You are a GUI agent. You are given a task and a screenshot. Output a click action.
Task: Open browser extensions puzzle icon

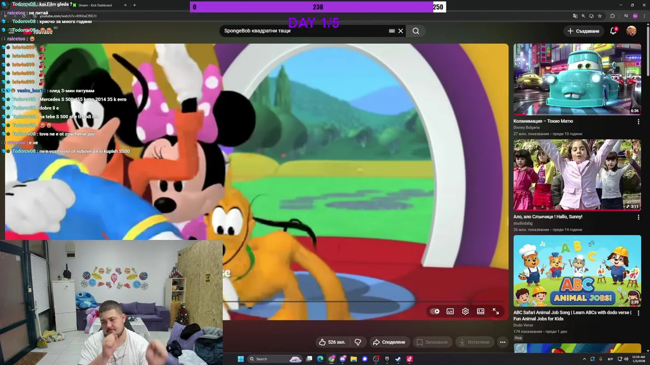(x=612, y=16)
